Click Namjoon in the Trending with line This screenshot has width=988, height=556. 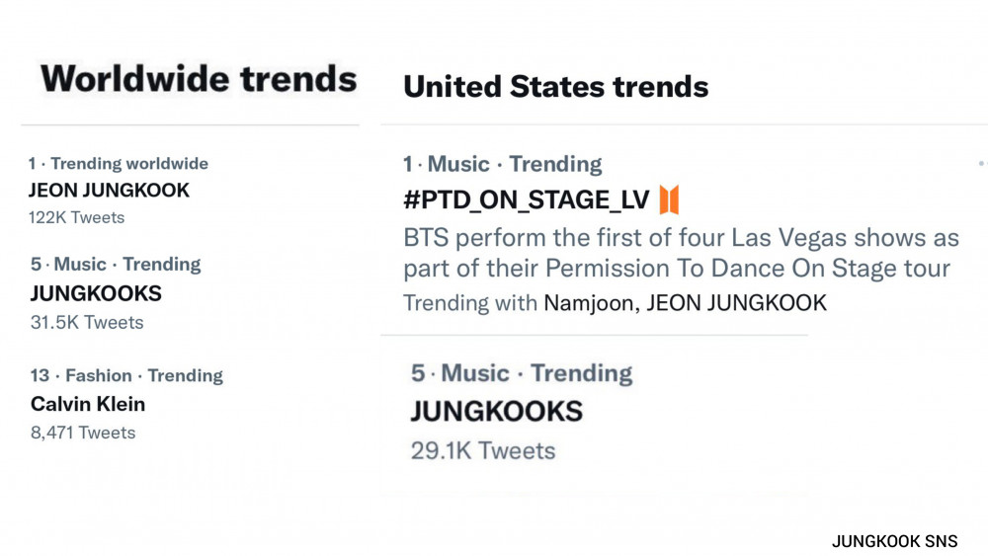[589, 303]
